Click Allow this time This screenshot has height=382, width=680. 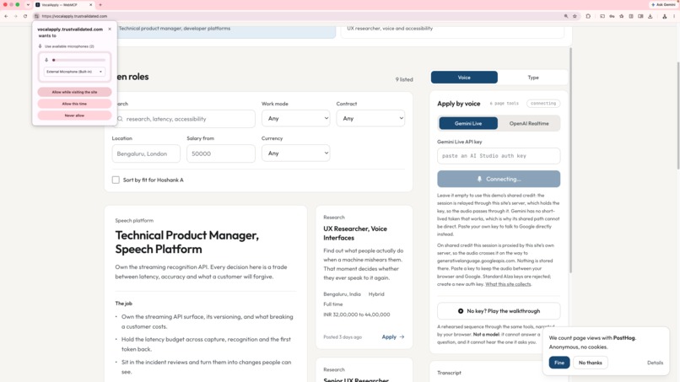coord(74,104)
